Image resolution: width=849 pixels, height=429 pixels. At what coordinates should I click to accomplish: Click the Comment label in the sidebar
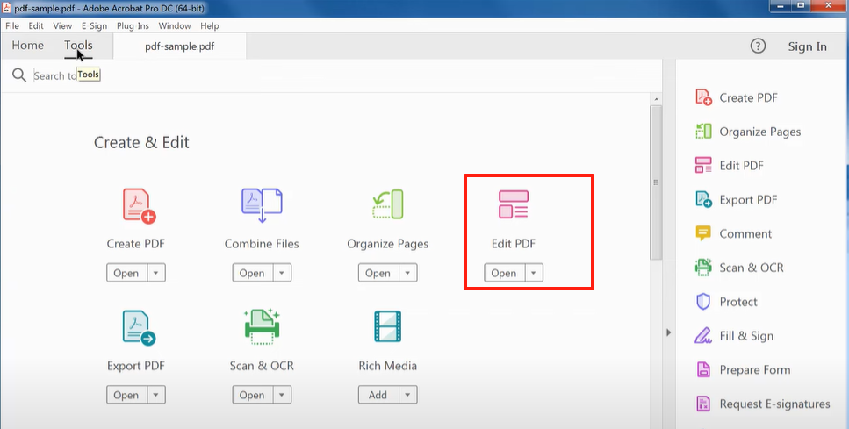(745, 233)
